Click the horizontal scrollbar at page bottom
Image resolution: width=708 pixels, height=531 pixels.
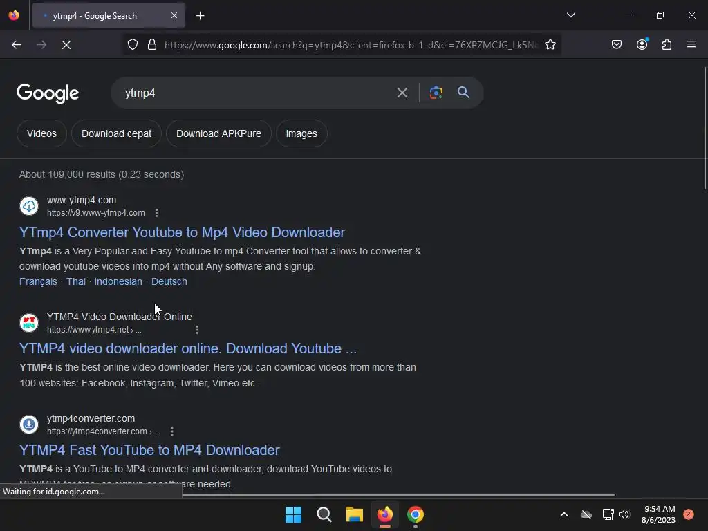point(398,495)
